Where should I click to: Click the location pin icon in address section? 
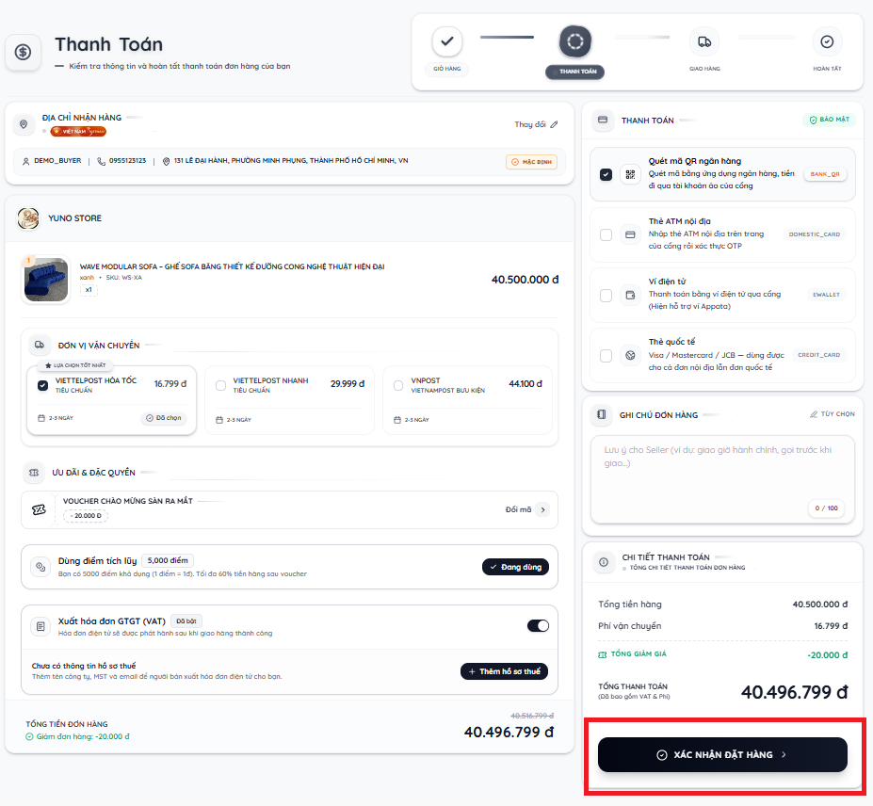[x=24, y=124]
